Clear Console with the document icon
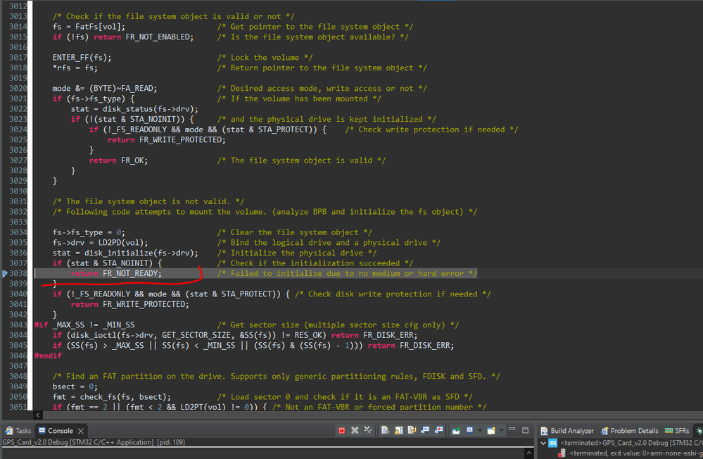 [x=385, y=431]
